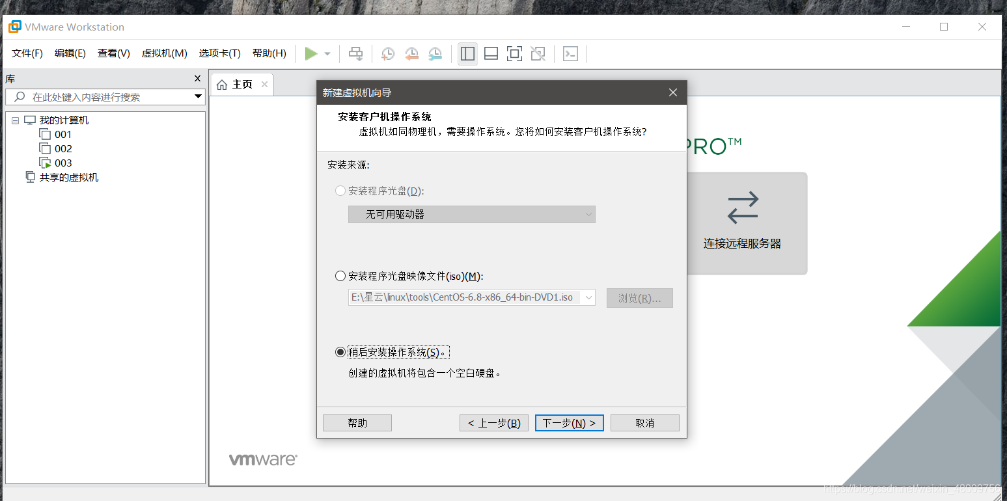Click the 浏览(R)... button
Image resolution: width=1007 pixels, height=501 pixels.
(640, 298)
